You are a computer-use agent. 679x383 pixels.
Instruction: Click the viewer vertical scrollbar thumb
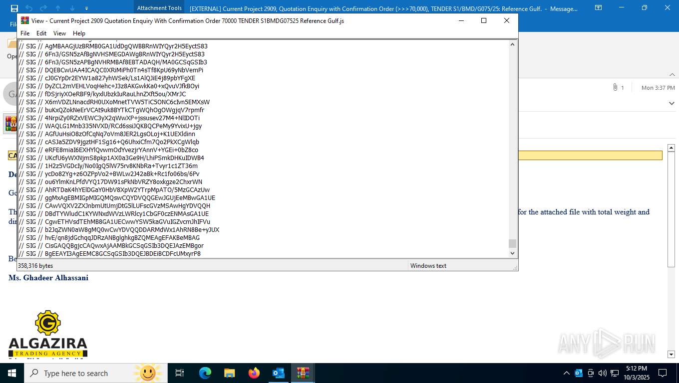[x=512, y=243]
